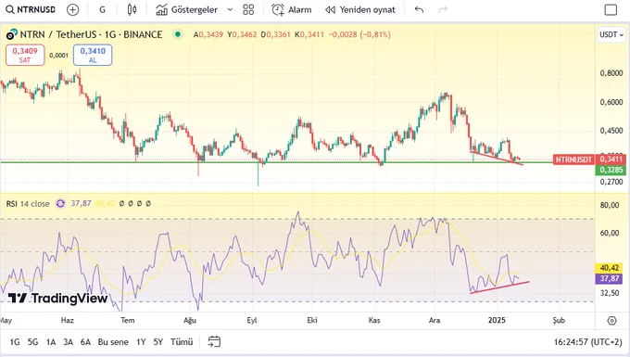Viewport: 630px width, 357px height.
Task: Open USDT currency dropdown
Action: tap(611, 34)
